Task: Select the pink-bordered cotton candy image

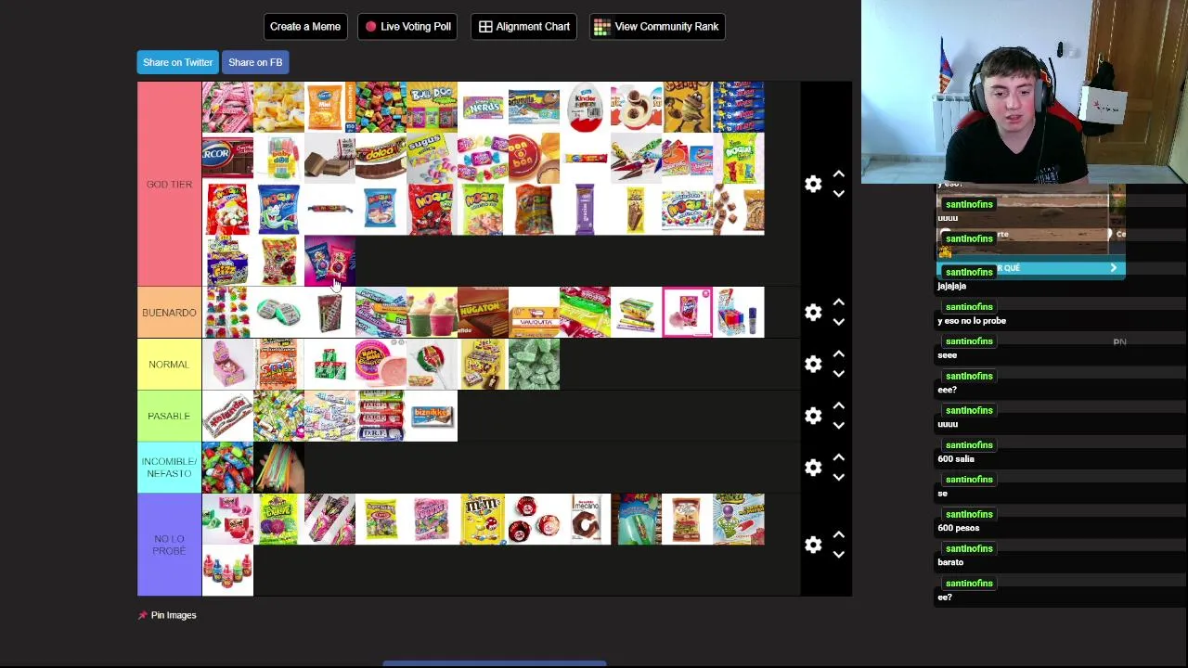Action: (x=687, y=313)
